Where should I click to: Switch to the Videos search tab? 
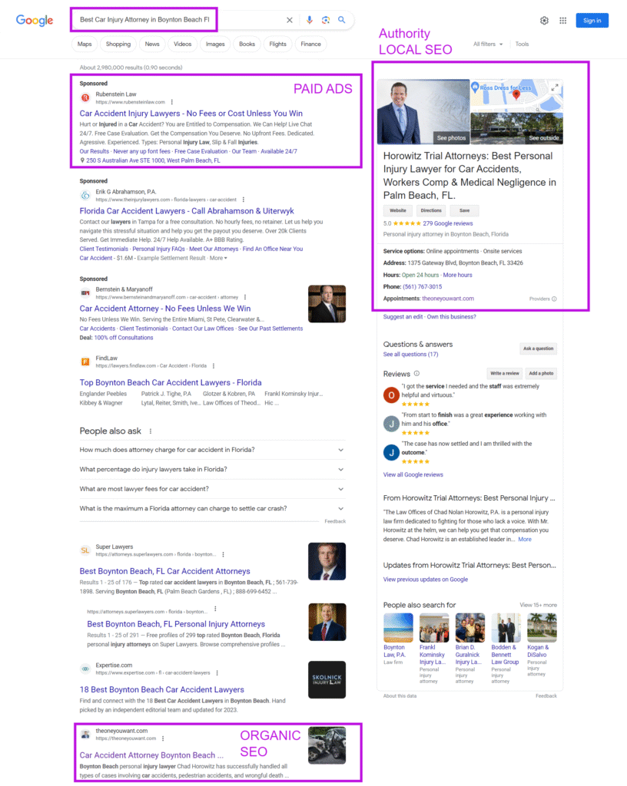tap(182, 44)
